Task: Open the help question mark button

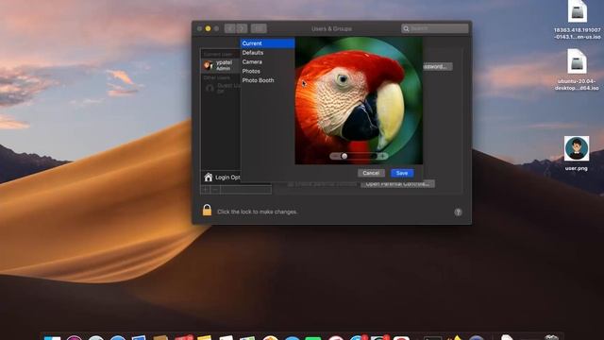Action: pos(458,212)
